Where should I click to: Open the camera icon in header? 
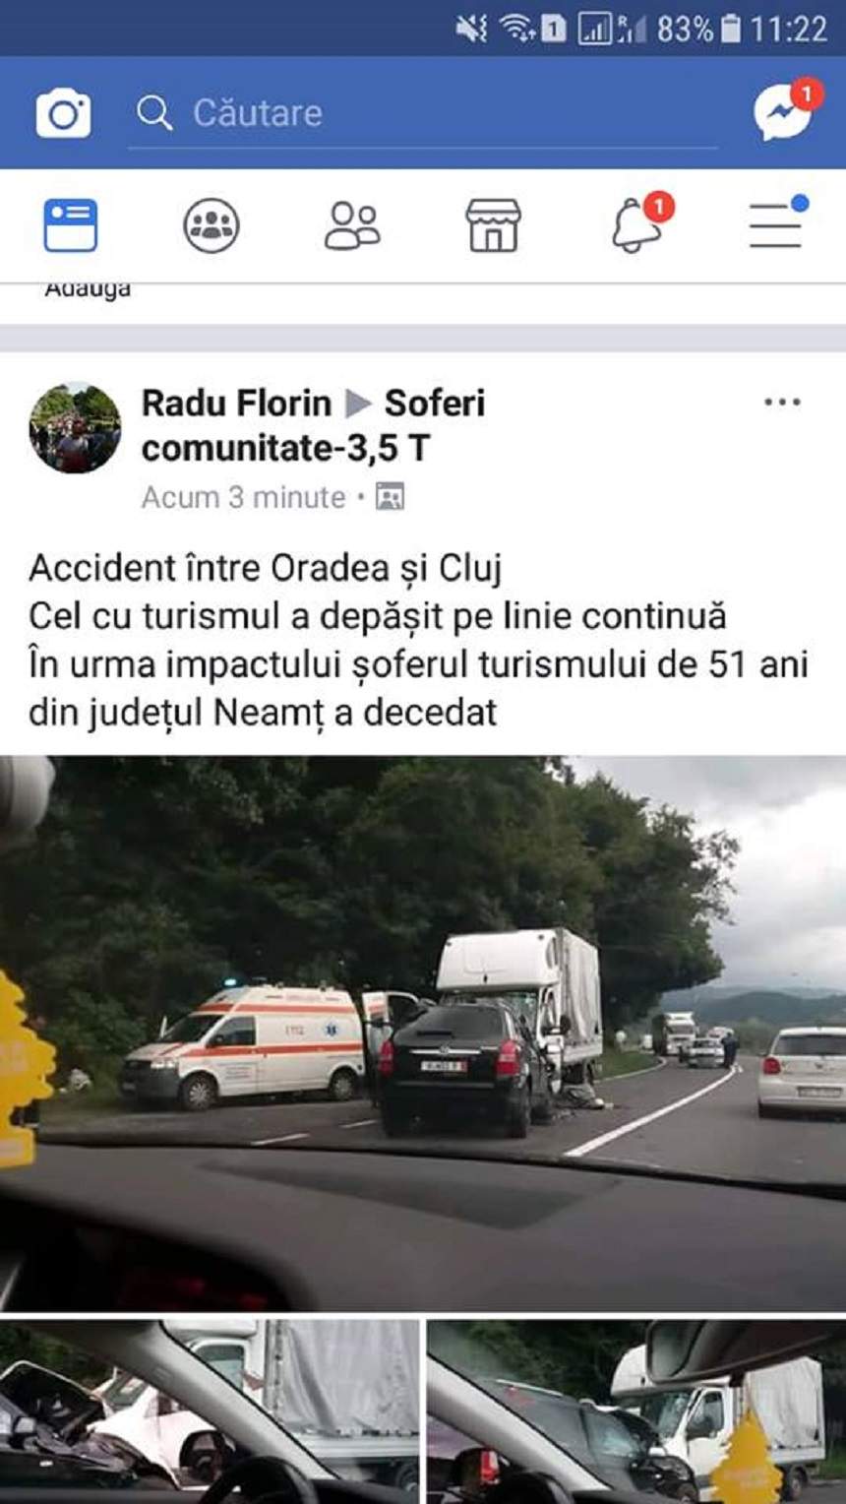[64, 113]
